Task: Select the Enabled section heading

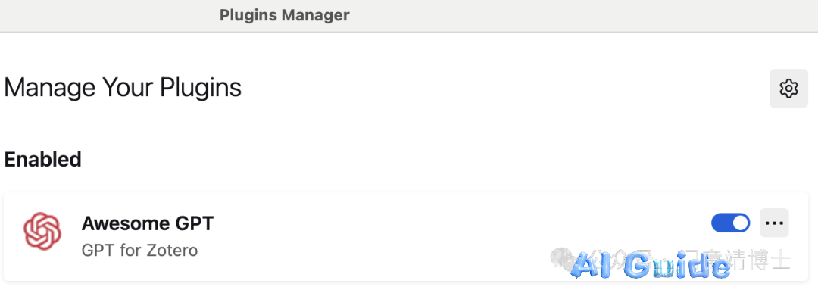Action: [42, 159]
